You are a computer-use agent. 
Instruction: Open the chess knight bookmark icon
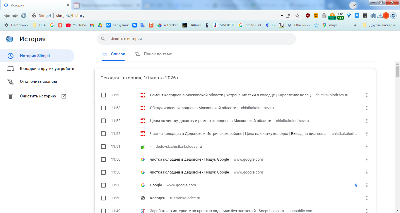click(x=207, y=25)
